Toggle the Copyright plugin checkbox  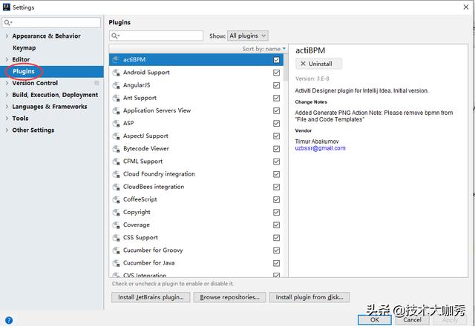(276, 213)
